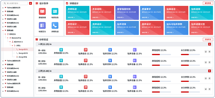Add a run with 一开(12.25) in plus icon

pos(209,44)
